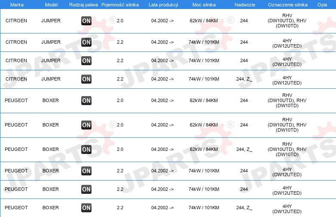Click 74kW / 101KM in the CITROEN 244, Z_ row
This screenshot has height=217, width=336.
204,79
